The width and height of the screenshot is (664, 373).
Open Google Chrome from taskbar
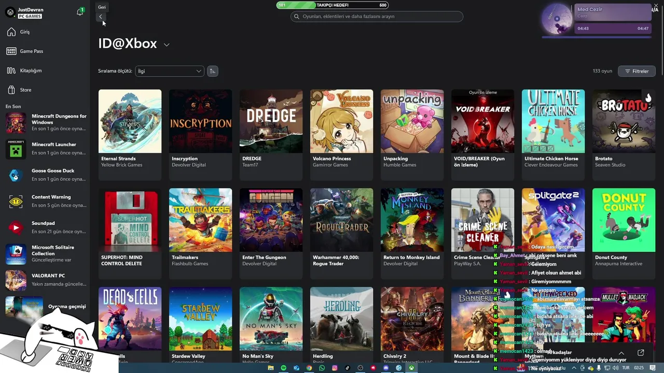pyautogui.click(x=309, y=368)
